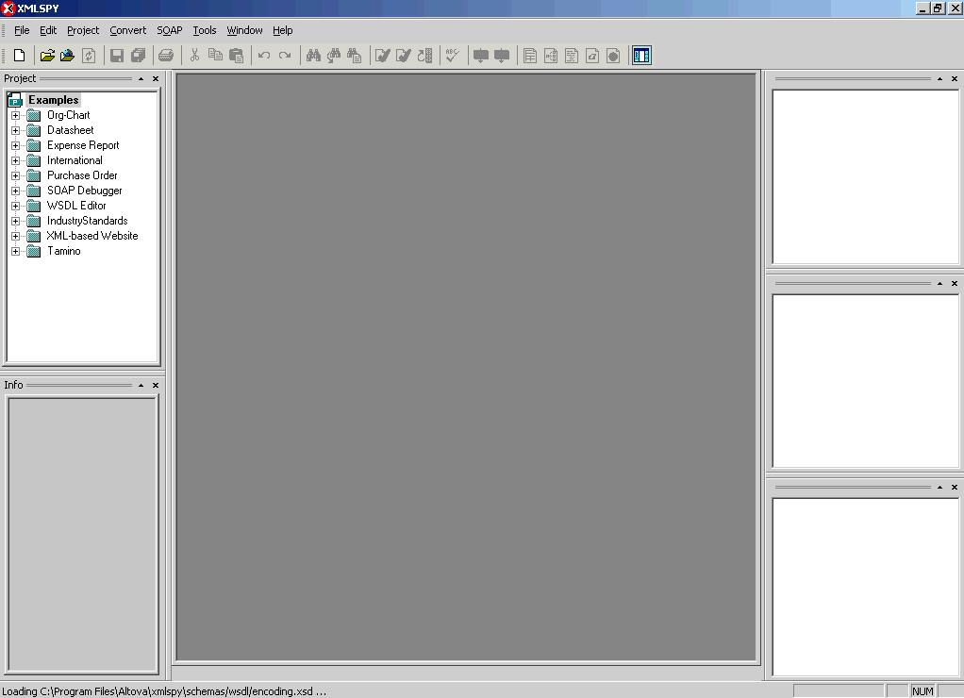The height and width of the screenshot is (698, 964).
Task: Switch to Text view icon
Action: [x=572, y=56]
